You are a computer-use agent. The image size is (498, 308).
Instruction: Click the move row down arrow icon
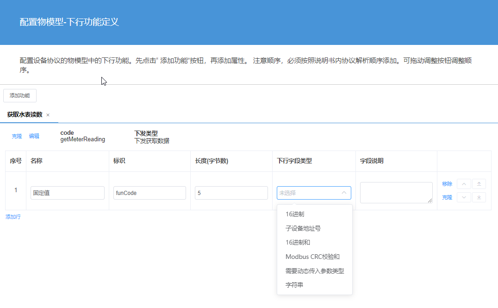(464, 197)
